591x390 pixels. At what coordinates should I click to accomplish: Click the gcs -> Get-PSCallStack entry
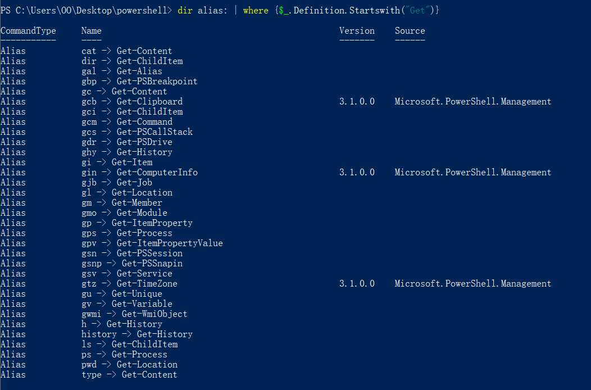(137, 132)
